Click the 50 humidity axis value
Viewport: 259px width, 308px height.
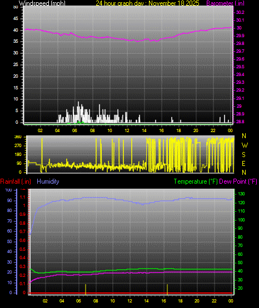[x=9, y=241]
